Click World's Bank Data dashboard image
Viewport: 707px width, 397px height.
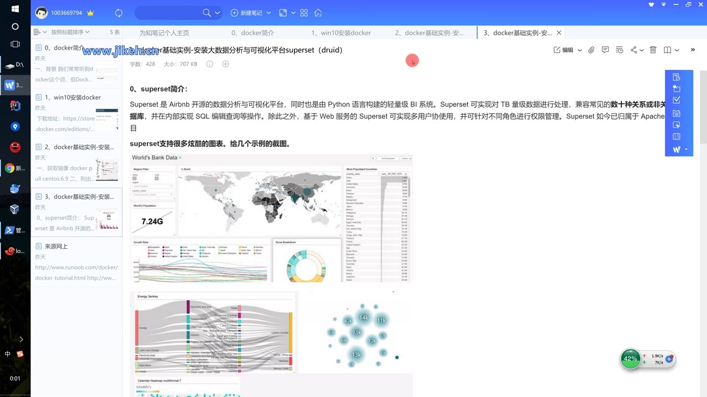click(x=271, y=218)
